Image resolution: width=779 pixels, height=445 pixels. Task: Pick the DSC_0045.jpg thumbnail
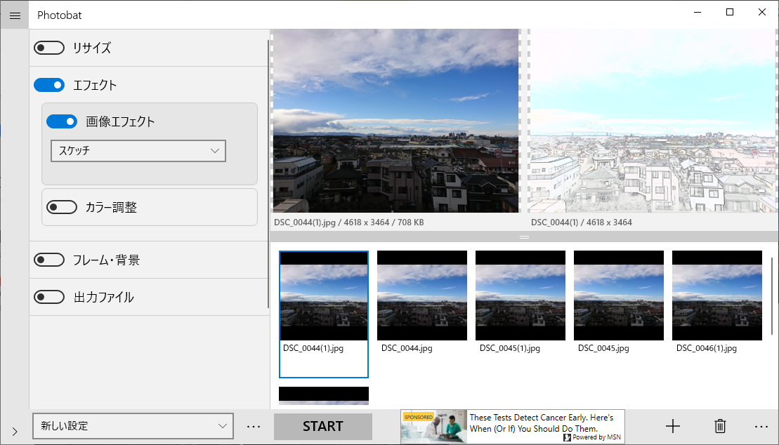pos(619,302)
